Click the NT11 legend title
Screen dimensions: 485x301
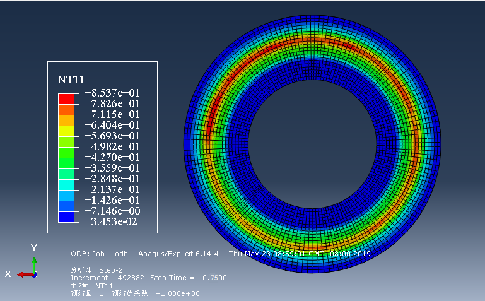point(71,80)
